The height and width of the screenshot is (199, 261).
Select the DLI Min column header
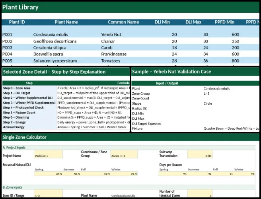(162, 22)
